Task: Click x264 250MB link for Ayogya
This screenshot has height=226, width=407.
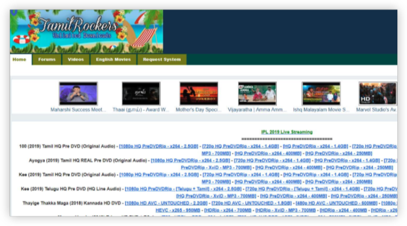Action: pyautogui.click(x=360, y=168)
